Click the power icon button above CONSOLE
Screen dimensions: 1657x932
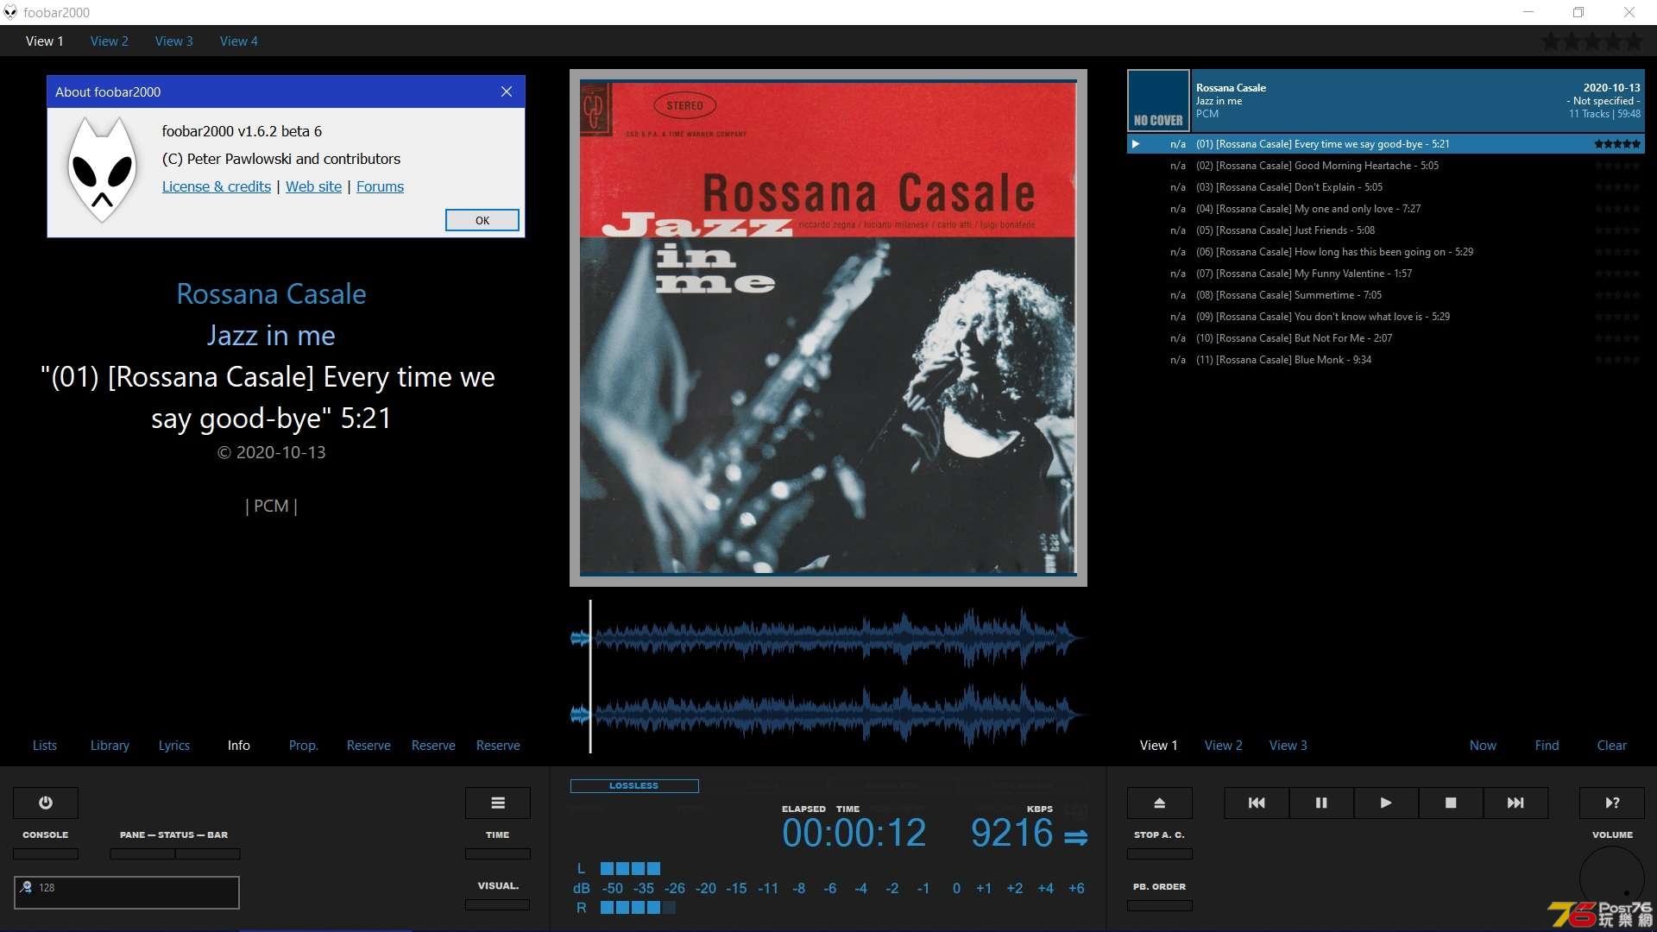[46, 803]
